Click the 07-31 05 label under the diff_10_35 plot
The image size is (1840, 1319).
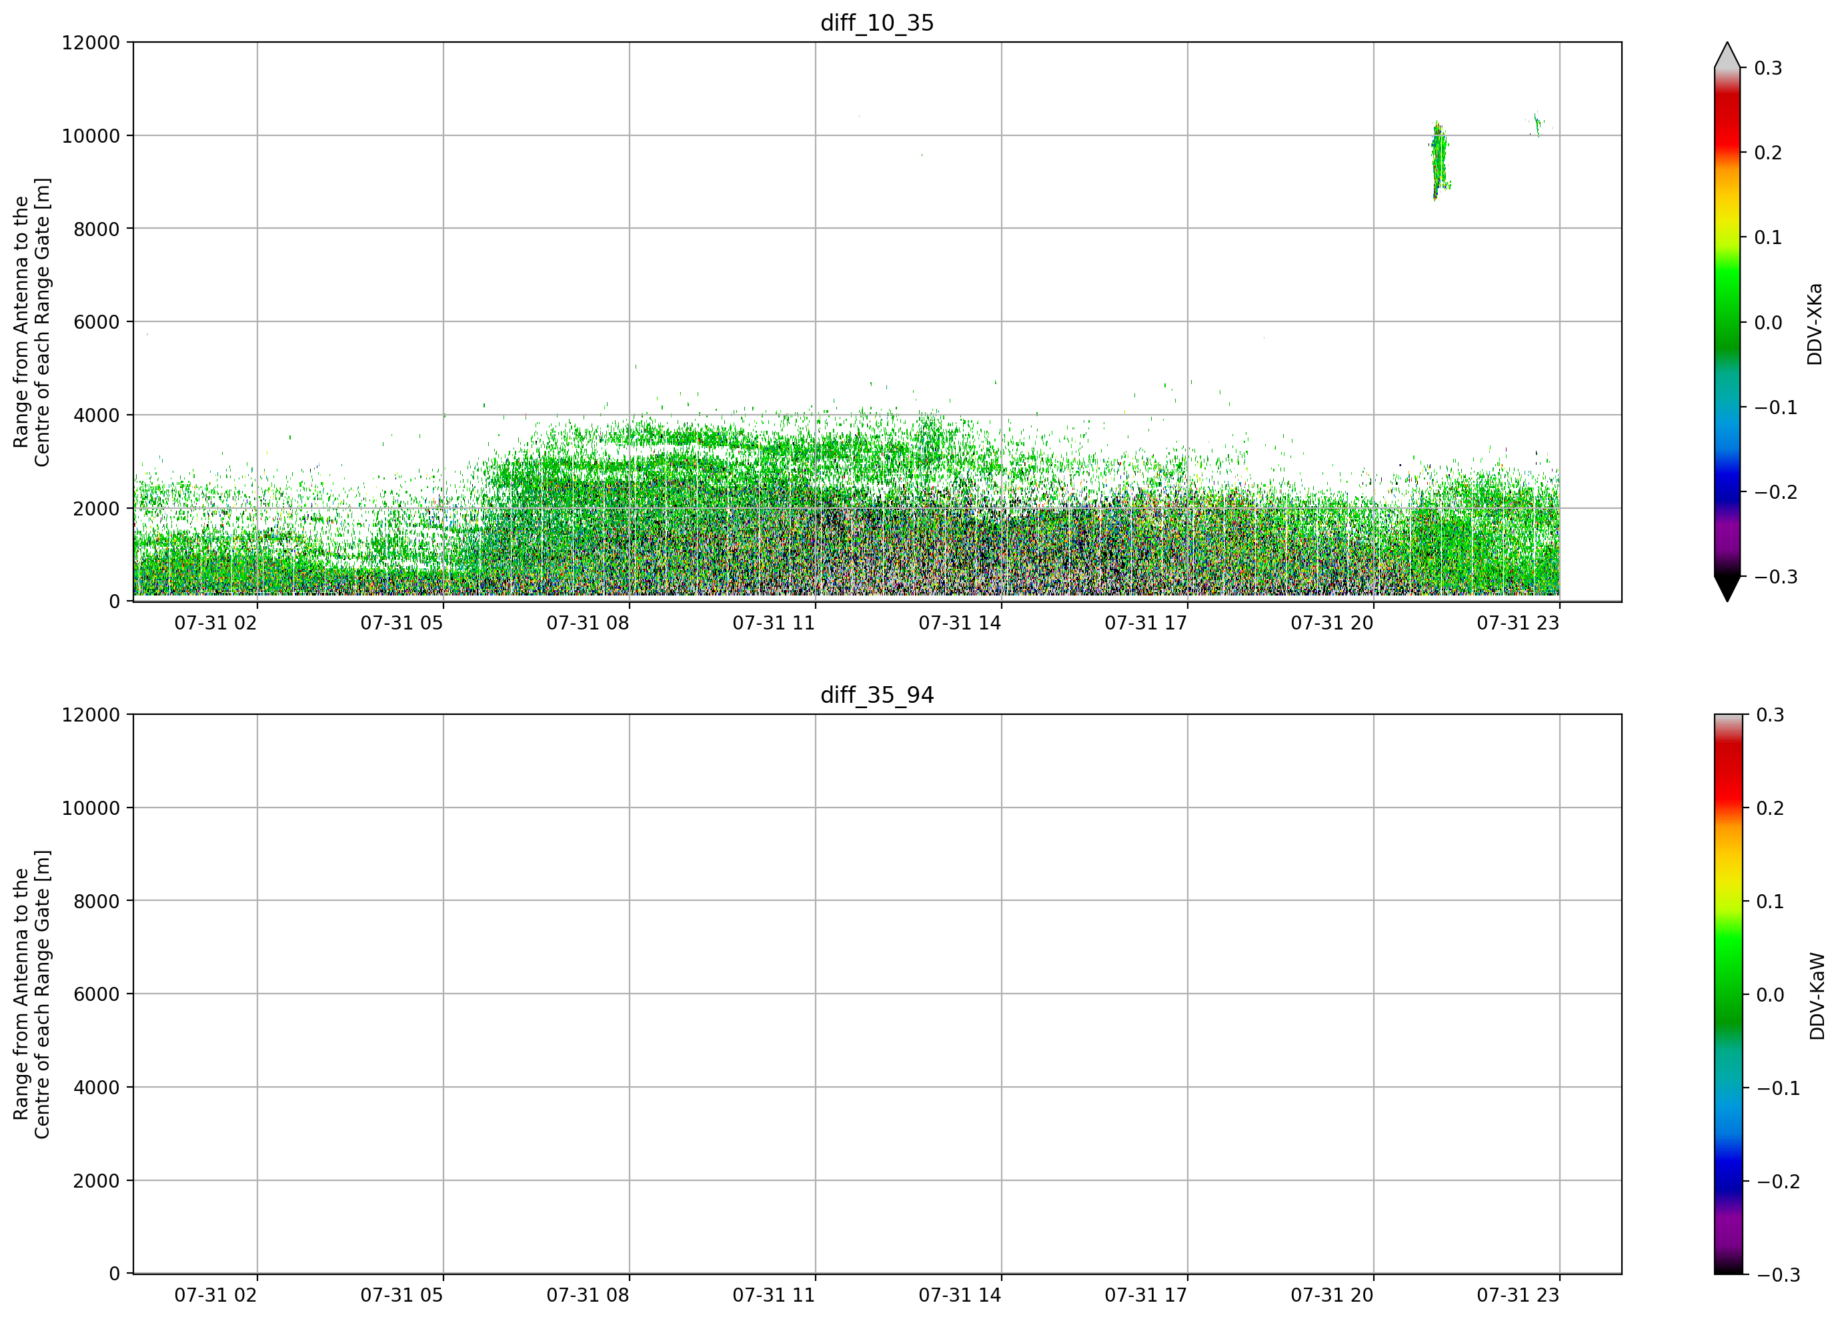[401, 623]
